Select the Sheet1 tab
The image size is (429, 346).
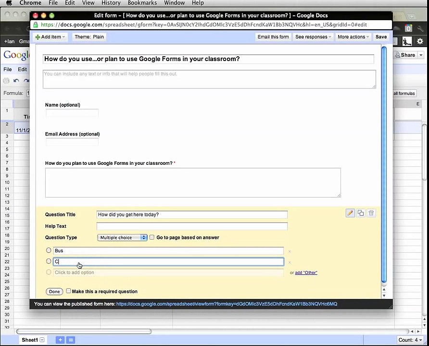(29, 340)
